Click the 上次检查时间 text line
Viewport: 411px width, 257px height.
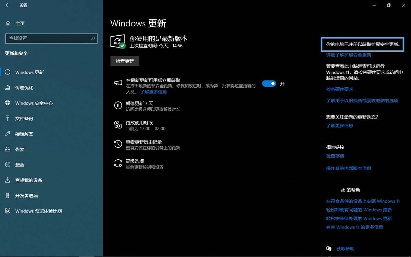pyautogui.click(x=156, y=46)
